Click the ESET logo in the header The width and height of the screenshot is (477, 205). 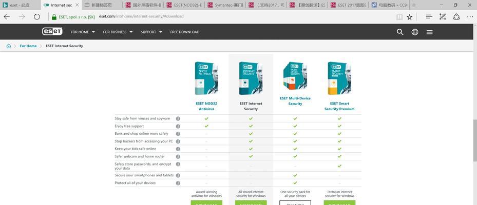click(52, 32)
